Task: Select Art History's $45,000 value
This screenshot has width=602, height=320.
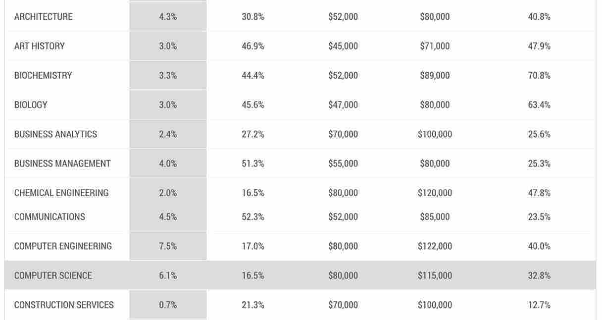Action: pyautogui.click(x=343, y=46)
